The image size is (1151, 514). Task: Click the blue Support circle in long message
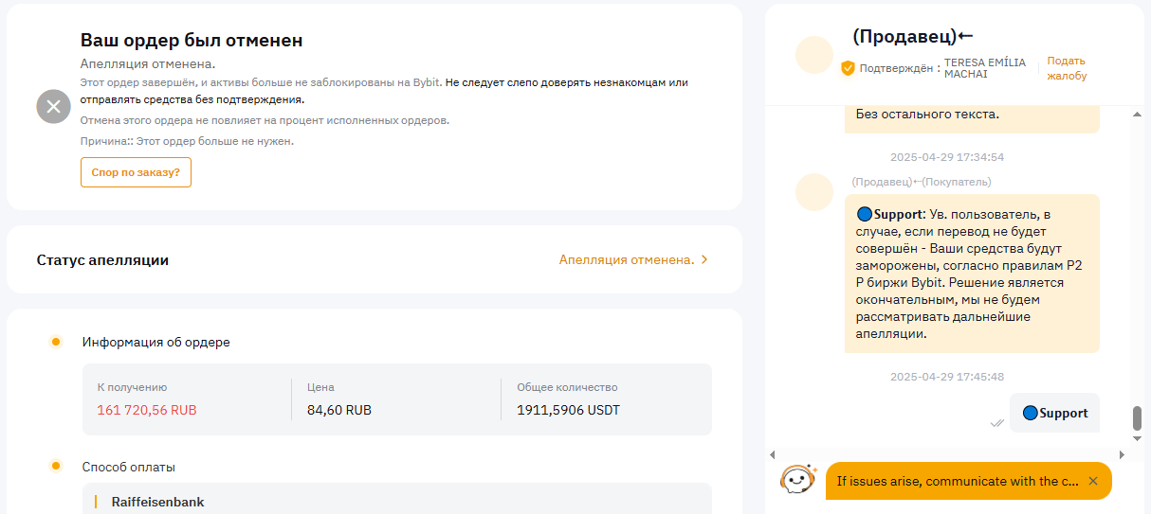864,215
